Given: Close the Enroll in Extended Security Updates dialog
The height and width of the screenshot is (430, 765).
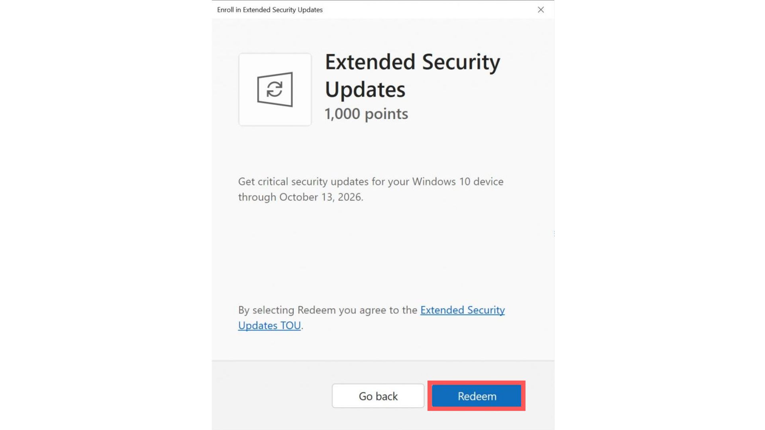Looking at the screenshot, I should [x=541, y=10].
